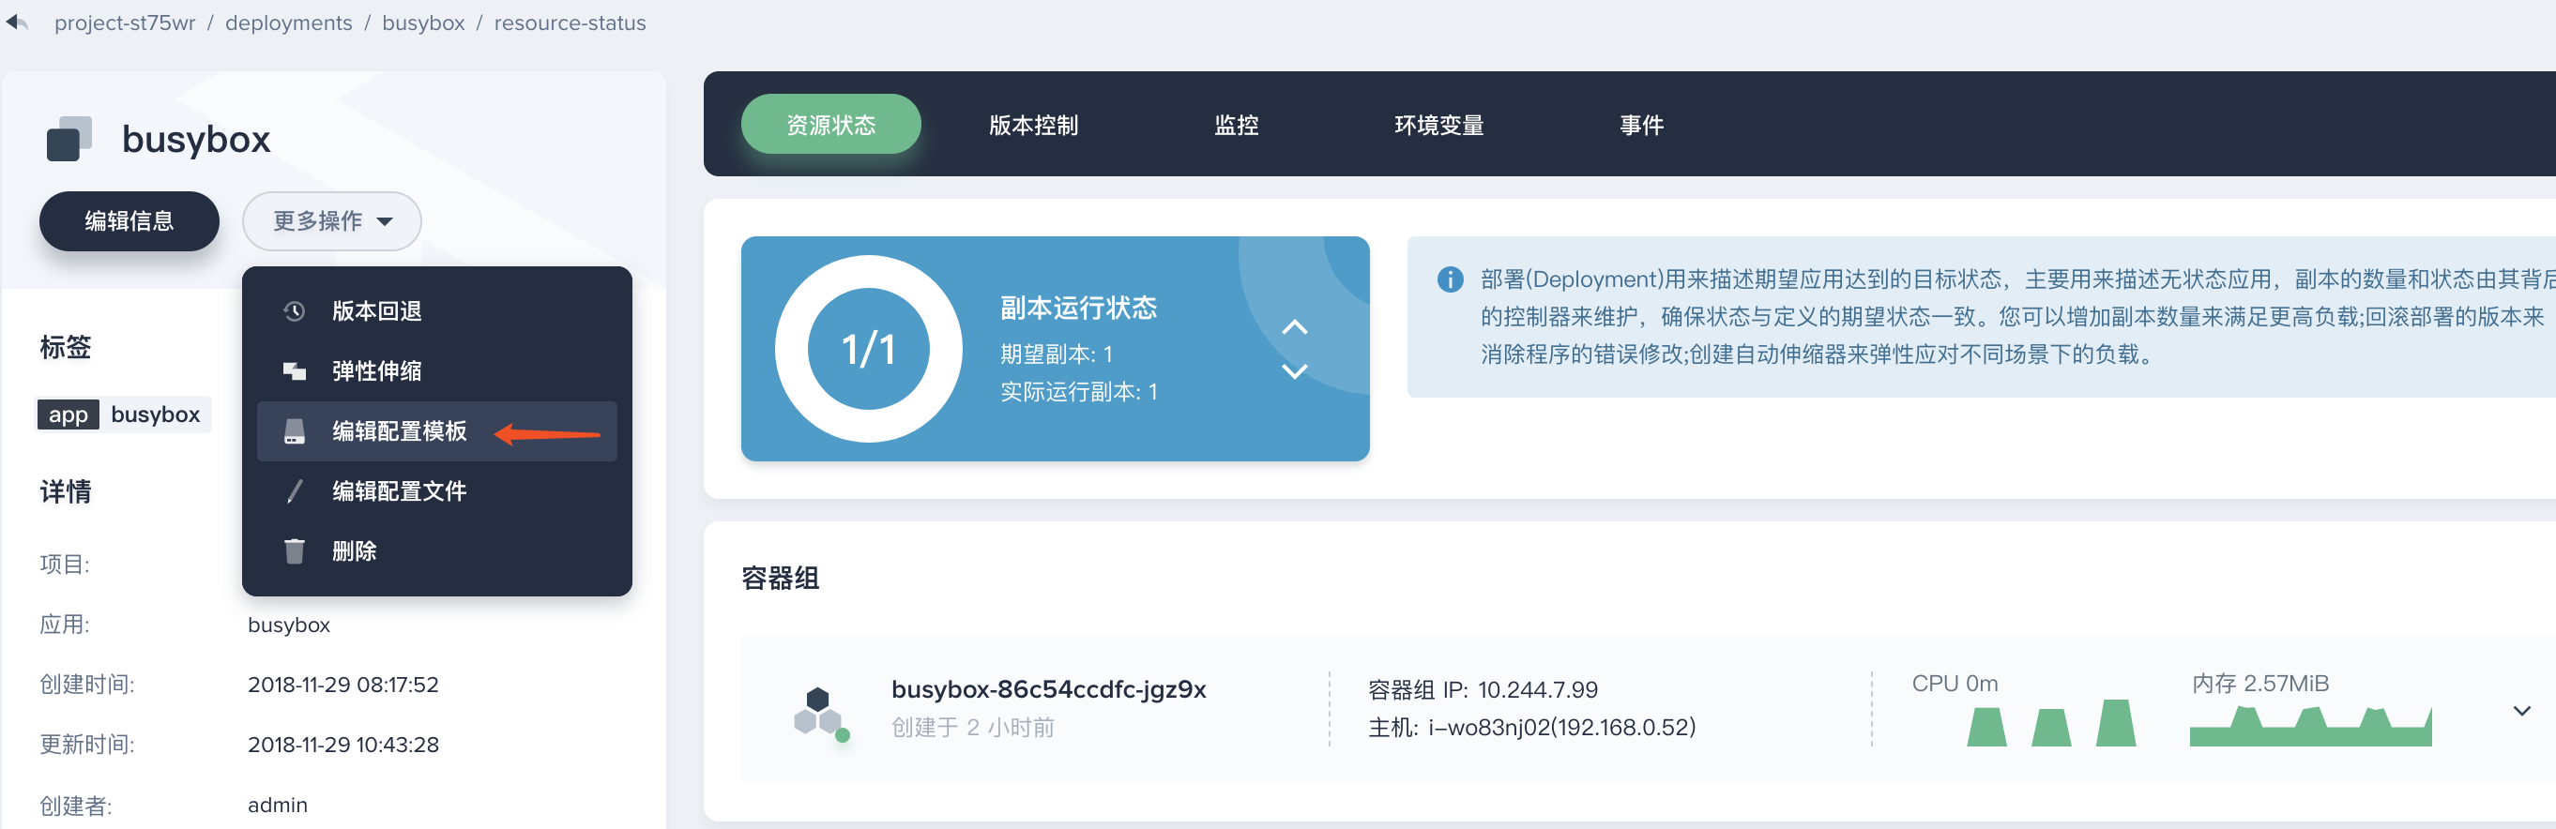Viewport: 2556px width, 829px height.
Task: Click the busybox deployment cube icon
Action: point(68,139)
